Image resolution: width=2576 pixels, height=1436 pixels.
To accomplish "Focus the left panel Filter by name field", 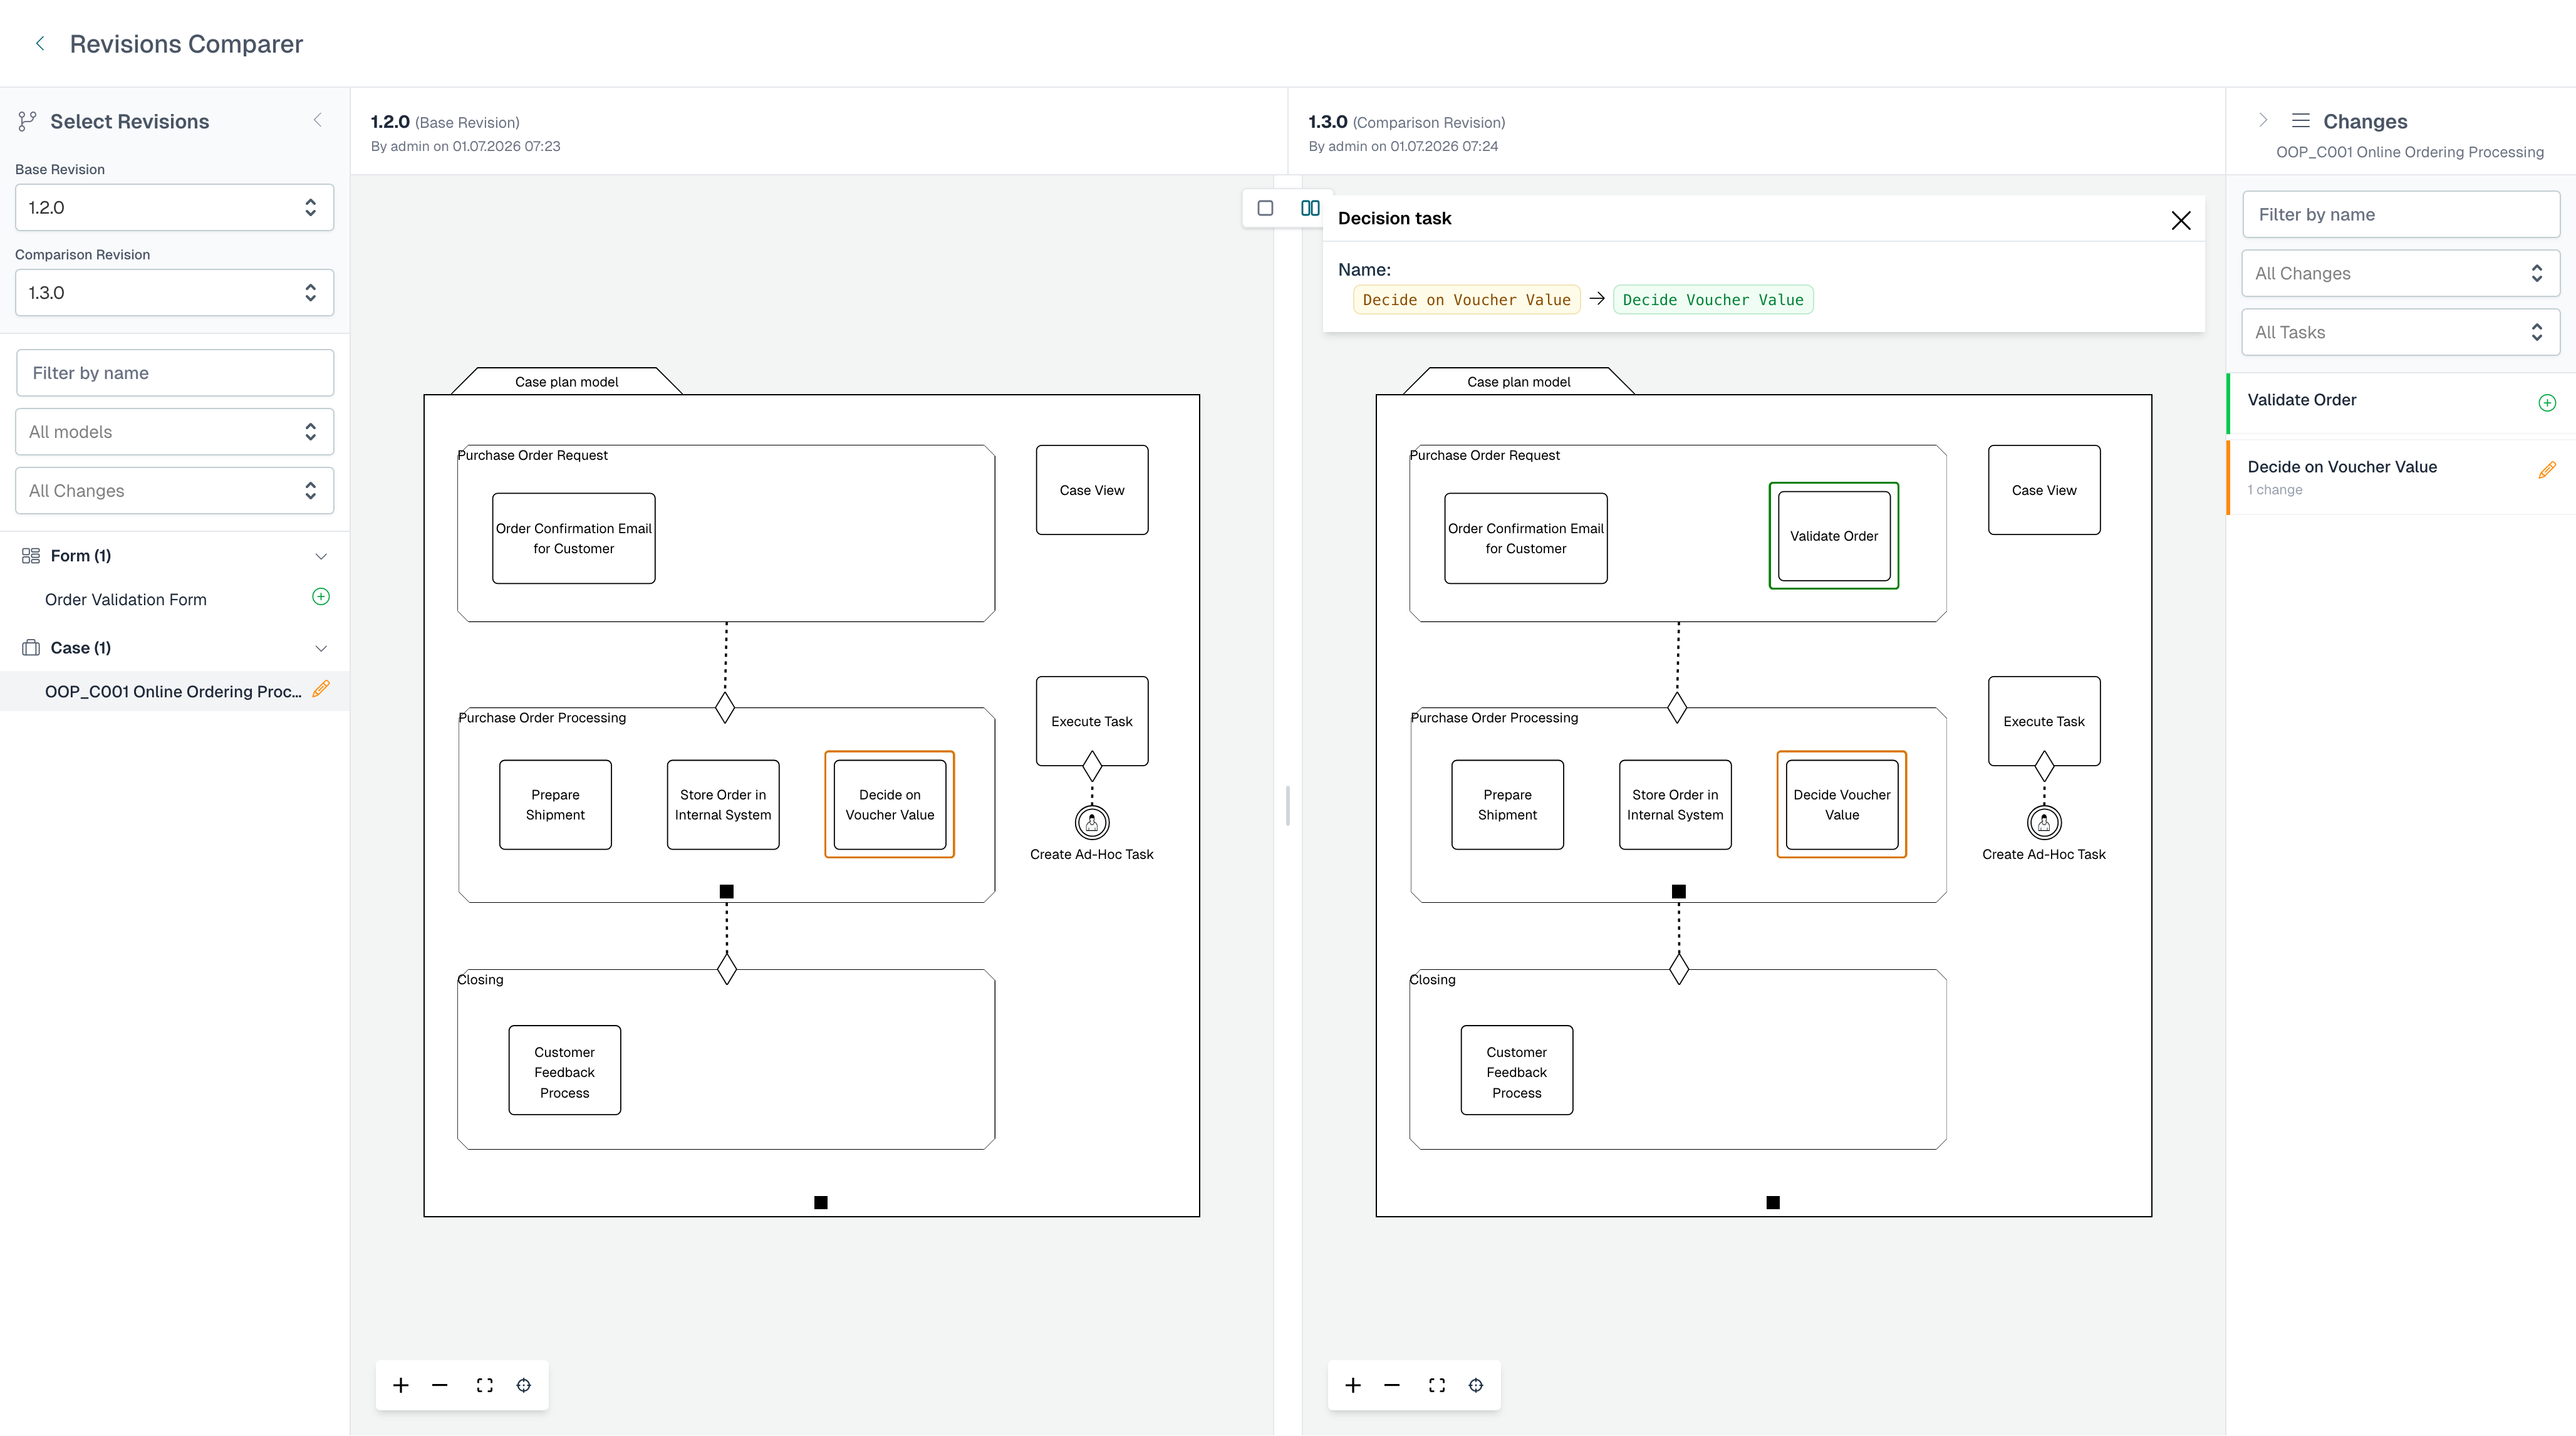I will [174, 373].
